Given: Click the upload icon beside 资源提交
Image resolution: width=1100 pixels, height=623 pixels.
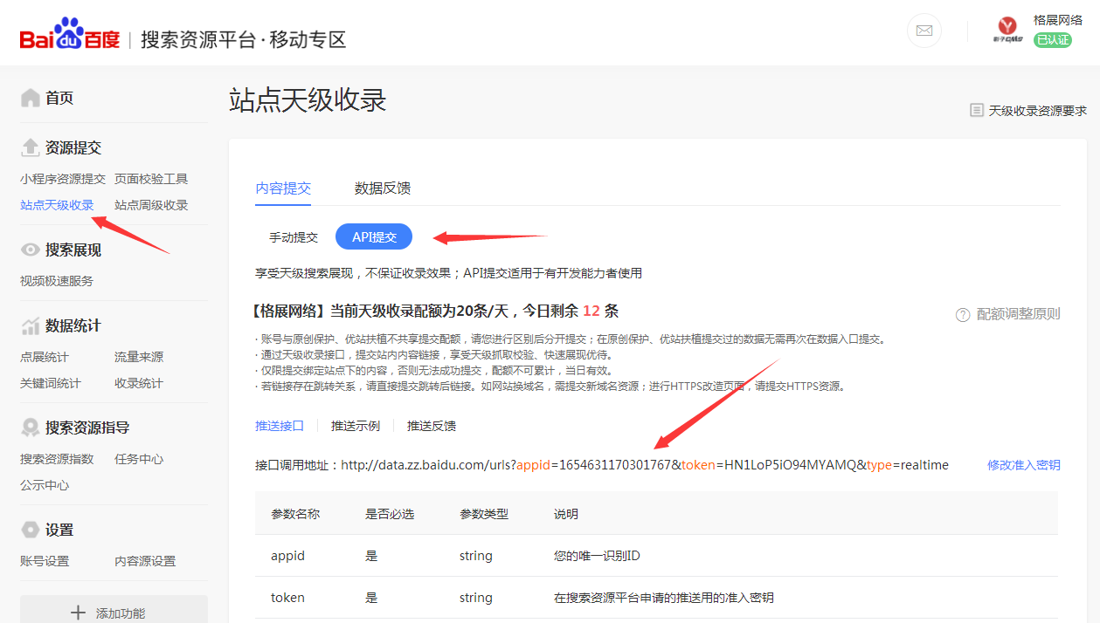Looking at the screenshot, I should [31, 147].
